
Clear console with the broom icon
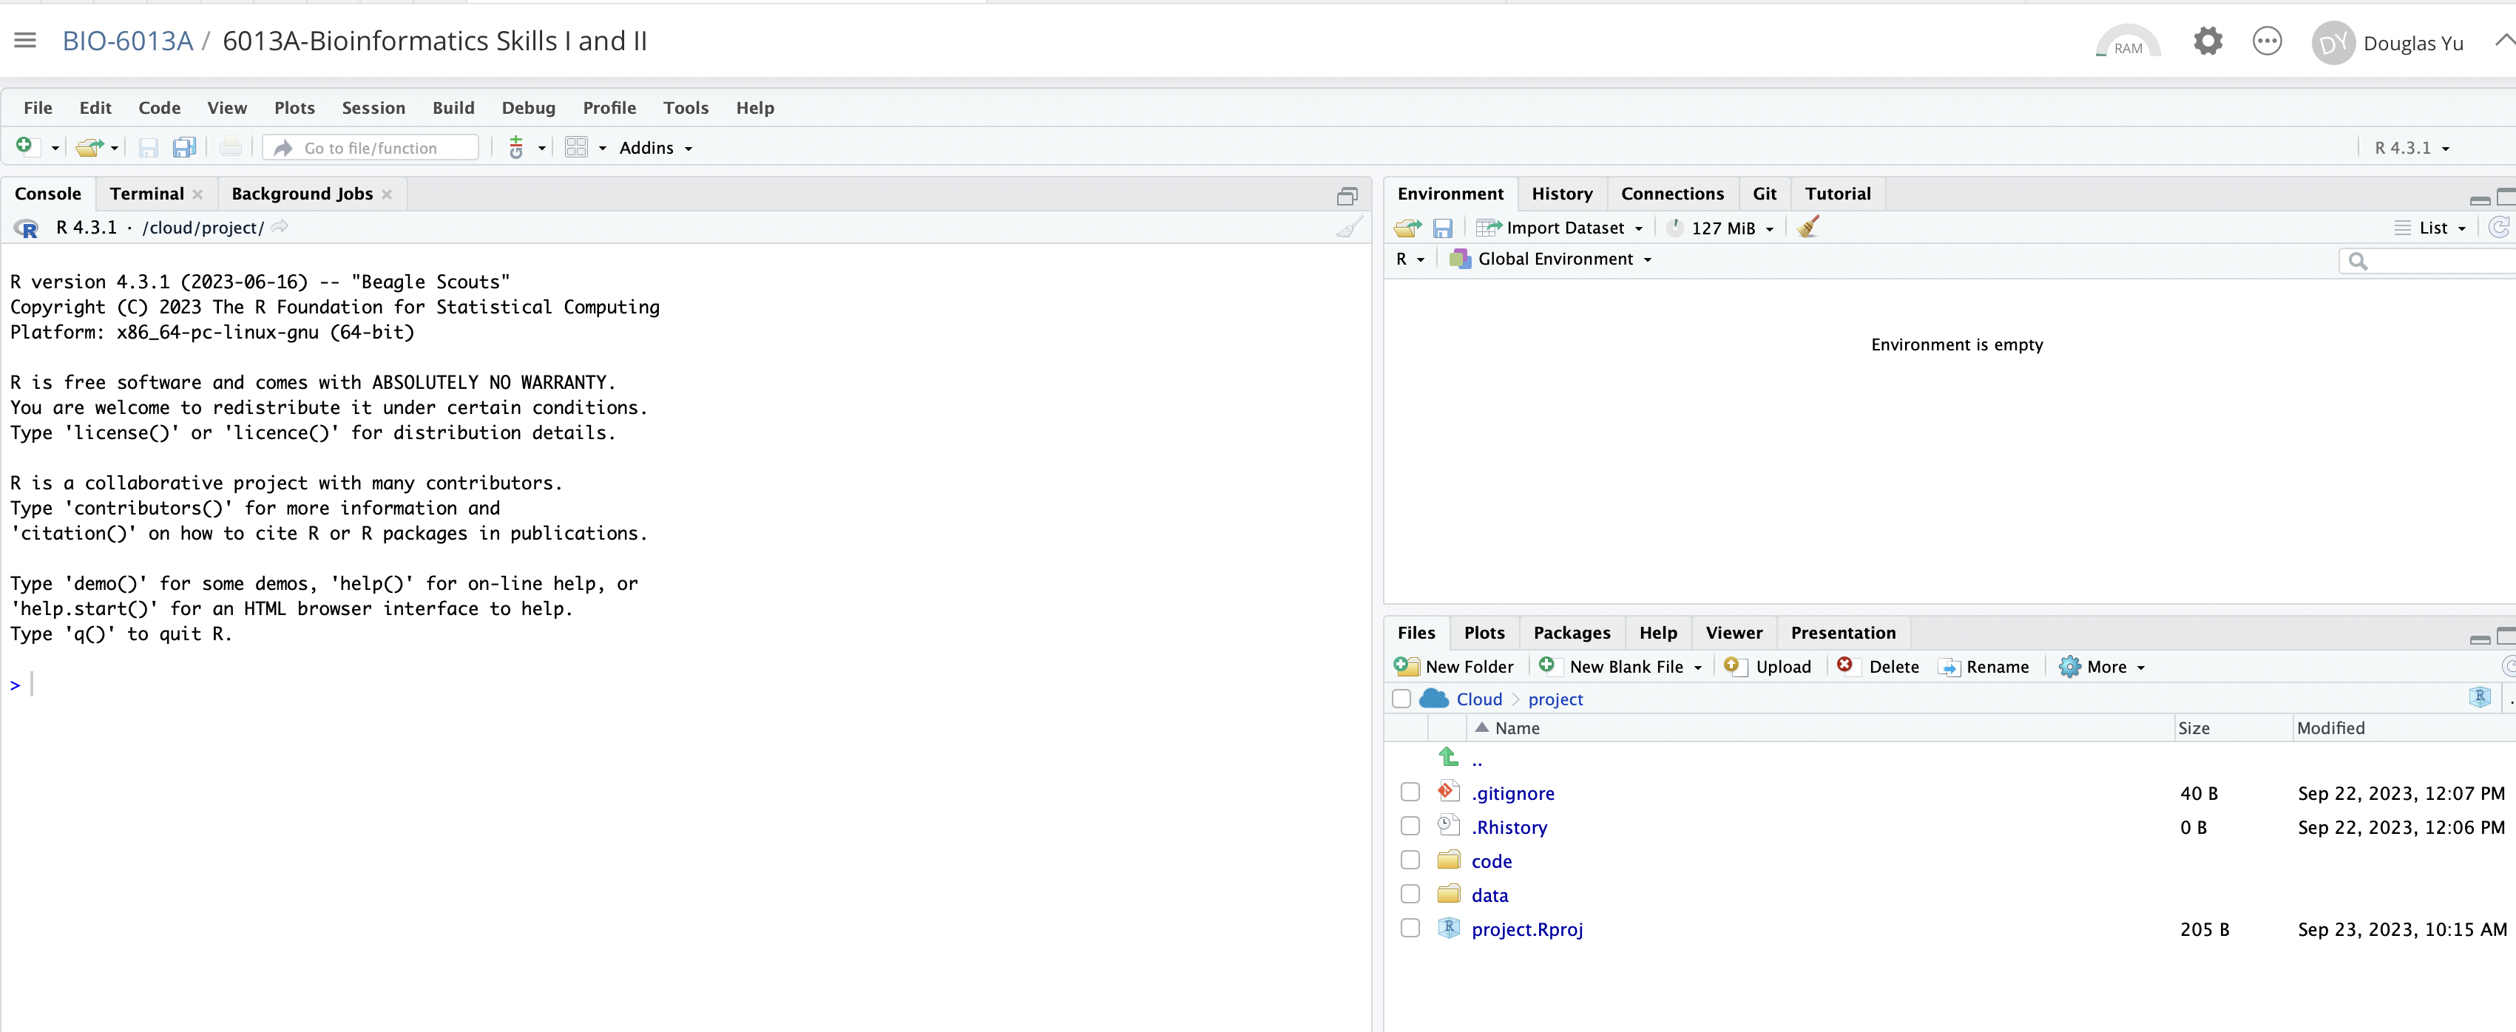(x=1350, y=228)
